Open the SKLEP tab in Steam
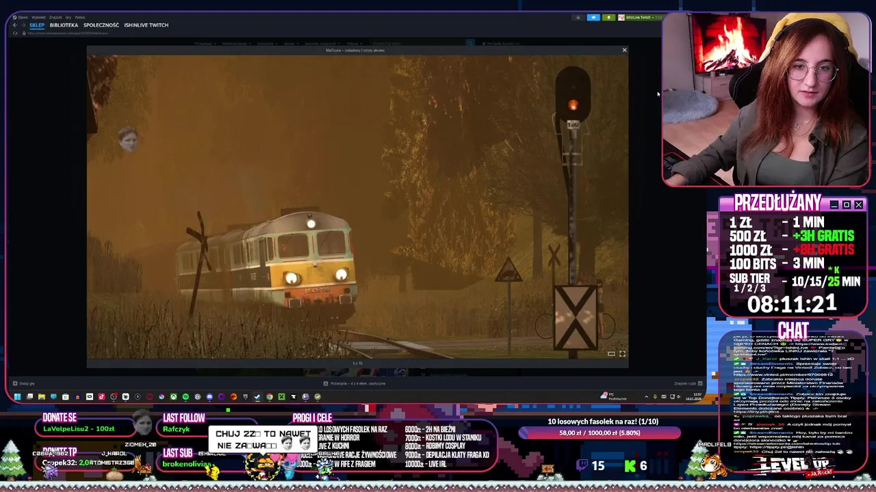 (37, 25)
